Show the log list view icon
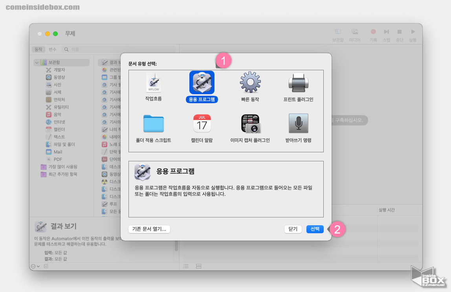This screenshot has height=292, width=451. click(x=186, y=266)
